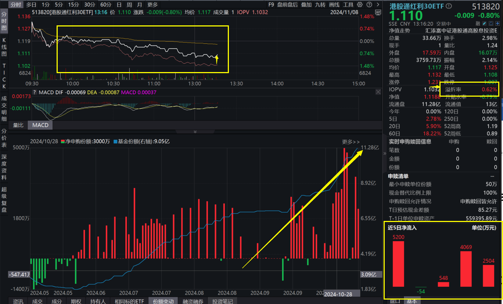Screen dimensions: 503x304
Task: Select the 5分 timeframe
Action: pos(59,5)
